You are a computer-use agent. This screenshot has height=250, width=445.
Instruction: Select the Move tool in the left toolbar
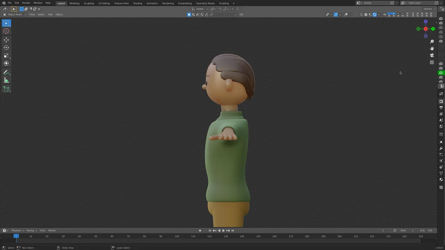[6, 40]
